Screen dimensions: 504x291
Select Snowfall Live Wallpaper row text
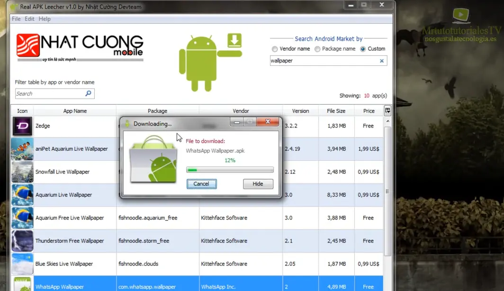tap(63, 172)
